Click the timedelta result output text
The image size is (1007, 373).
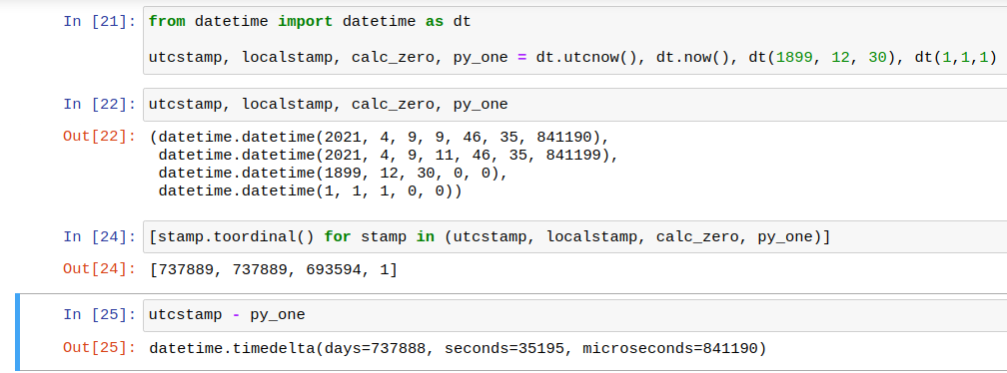pos(458,349)
